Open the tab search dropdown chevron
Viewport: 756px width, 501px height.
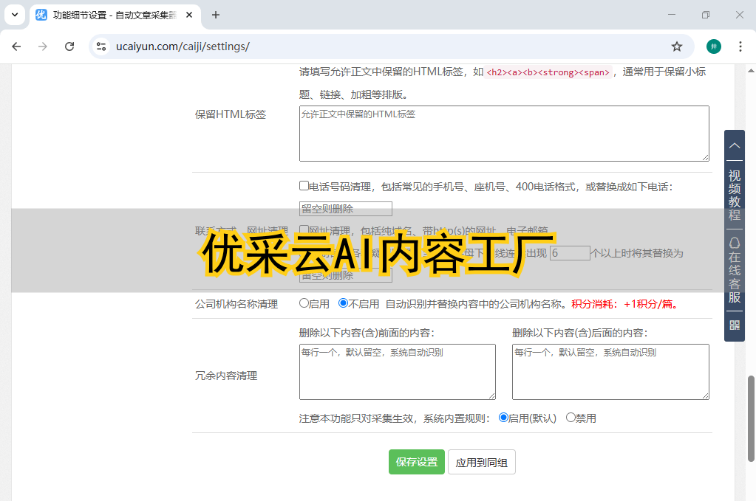point(14,15)
